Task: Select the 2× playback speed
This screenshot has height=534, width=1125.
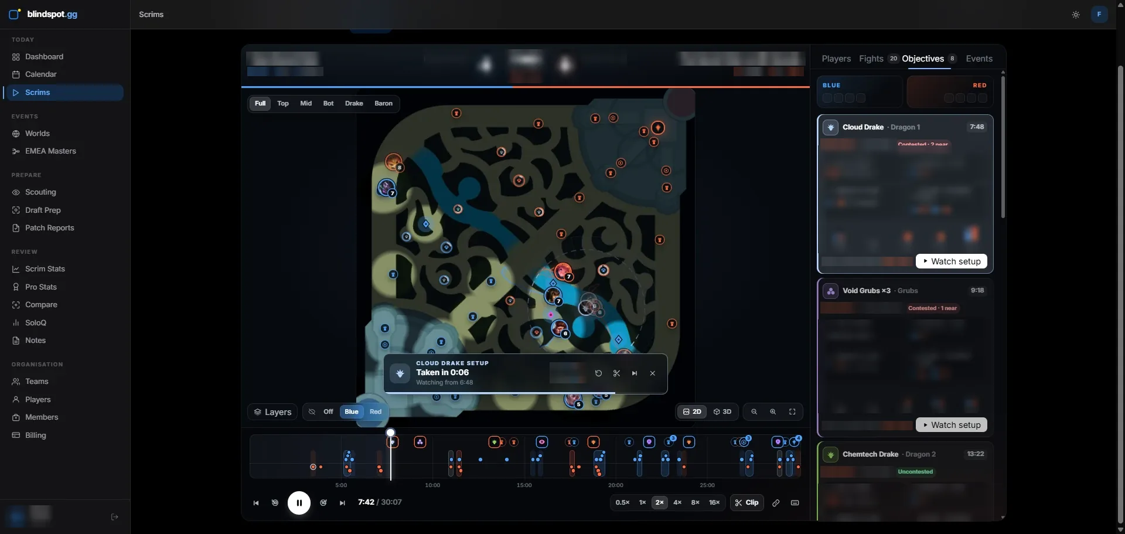Action: pyautogui.click(x=660, y=503)
